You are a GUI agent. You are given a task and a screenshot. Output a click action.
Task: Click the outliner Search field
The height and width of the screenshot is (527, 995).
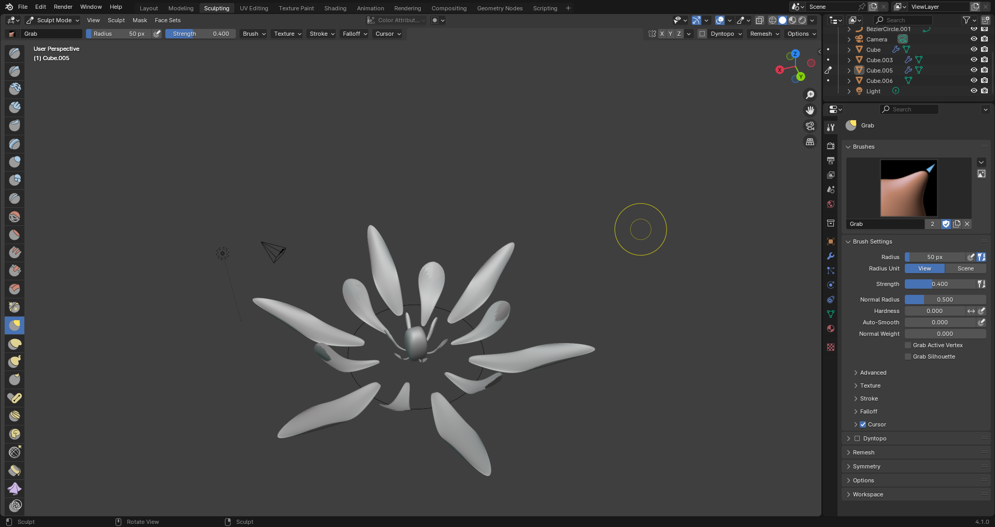(x=903, y=20)
